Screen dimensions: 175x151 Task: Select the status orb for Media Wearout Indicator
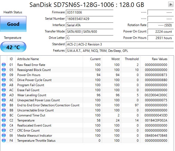pyautogui.click(x=4, y=135)
